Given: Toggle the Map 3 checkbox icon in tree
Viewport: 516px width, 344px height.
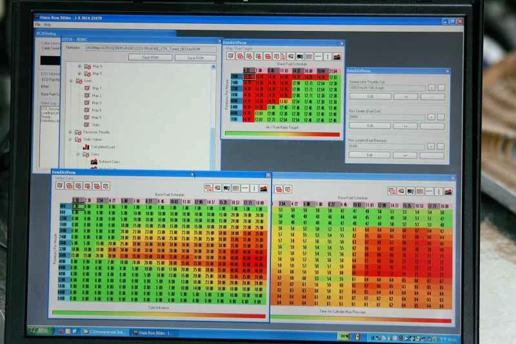Looking at the screenshot, I should point(86,103).
